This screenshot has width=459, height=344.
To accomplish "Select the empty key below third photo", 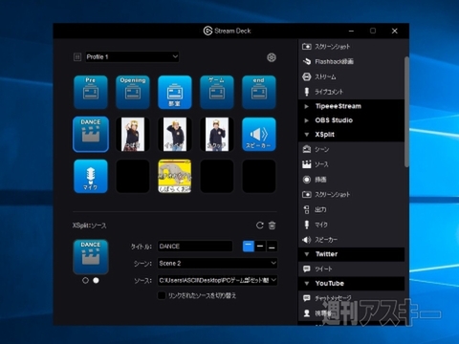I will pos(217,176).
